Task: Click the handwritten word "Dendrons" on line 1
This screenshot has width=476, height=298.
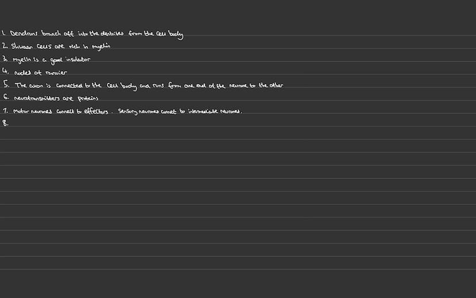Action: 24,33
